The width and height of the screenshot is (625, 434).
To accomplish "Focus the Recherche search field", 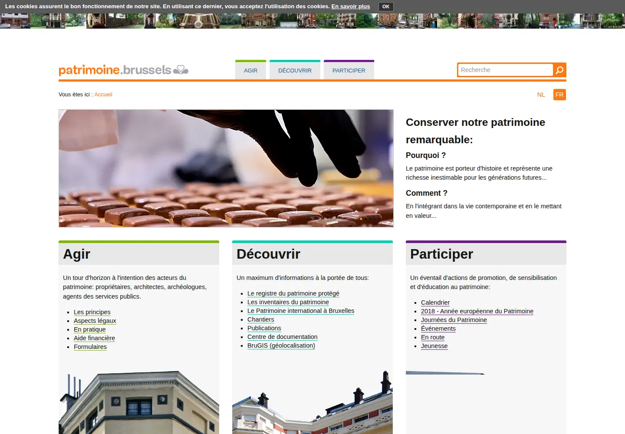I will tap(505, 70).
